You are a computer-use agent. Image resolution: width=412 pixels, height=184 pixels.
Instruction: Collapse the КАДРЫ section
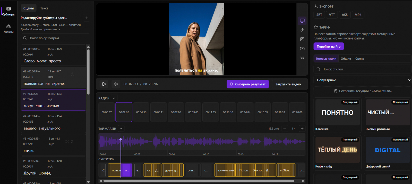tap(114, 98)
